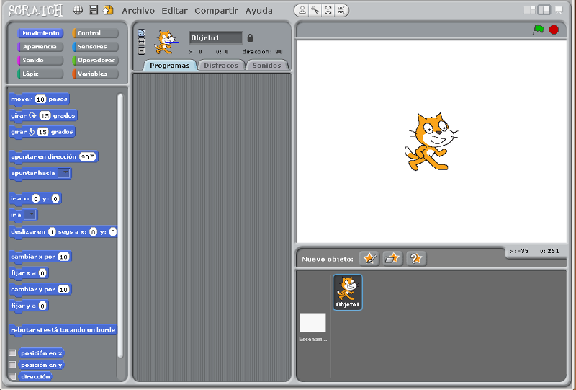The width and height of the screenshot is (576, 390).
Task: Open the 'ir a' block dropdown
Action: click(30, 215)
